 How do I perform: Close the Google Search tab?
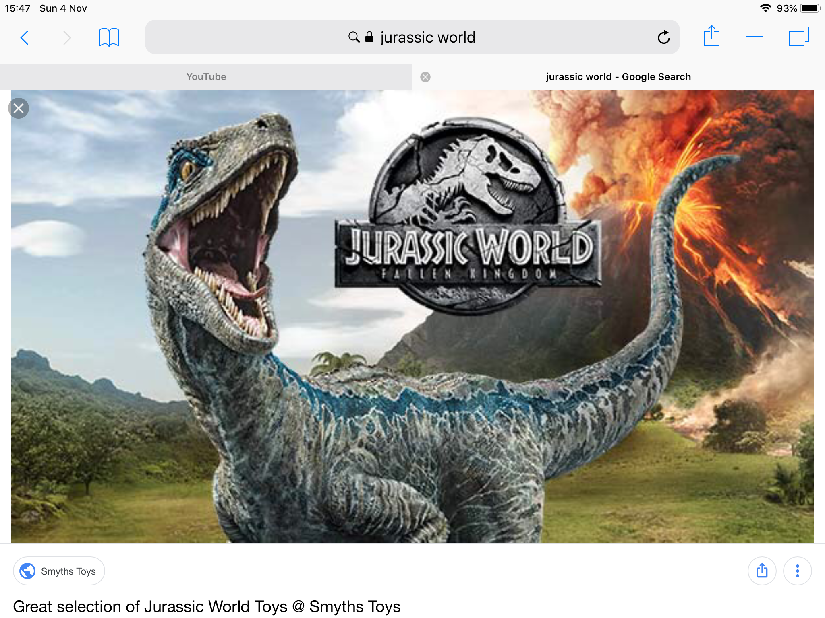coord(425,77)
